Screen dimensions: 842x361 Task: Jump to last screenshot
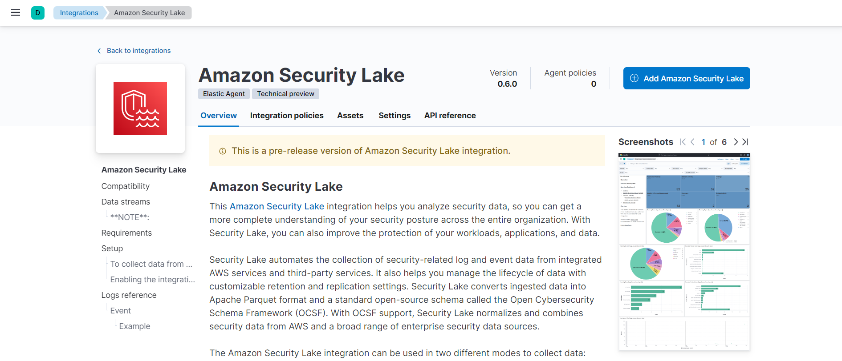745,142
